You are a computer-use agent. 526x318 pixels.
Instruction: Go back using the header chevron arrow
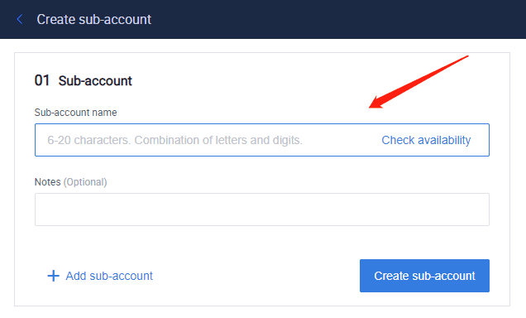(x=20, y=20)
